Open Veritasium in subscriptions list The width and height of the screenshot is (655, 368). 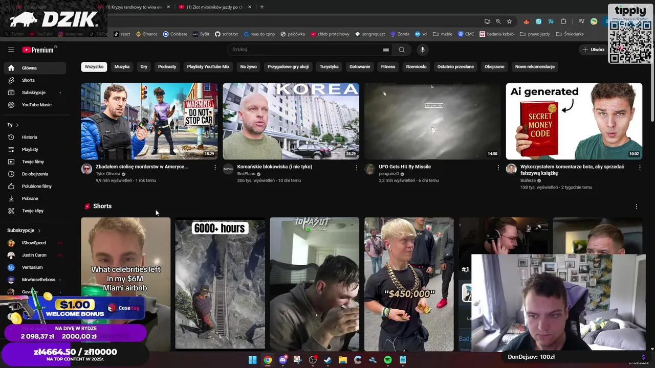[35, 267]
